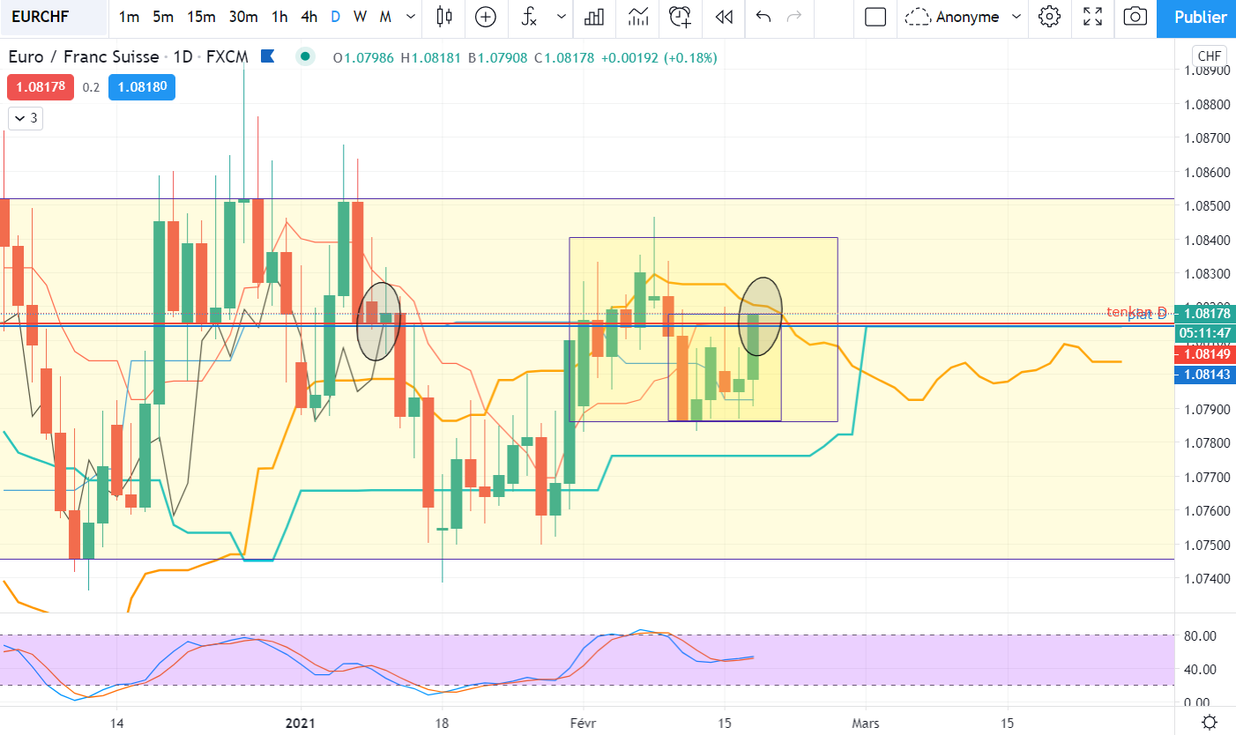Switch to the 4h timeframe
The image size is (1236, 735).
coord(309,17)
